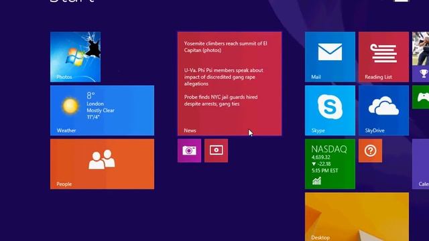Image resolution: width=429 pixels, height=241 pixels.
Task: Open the Photos tile
Action: click(x=75, y=57)
